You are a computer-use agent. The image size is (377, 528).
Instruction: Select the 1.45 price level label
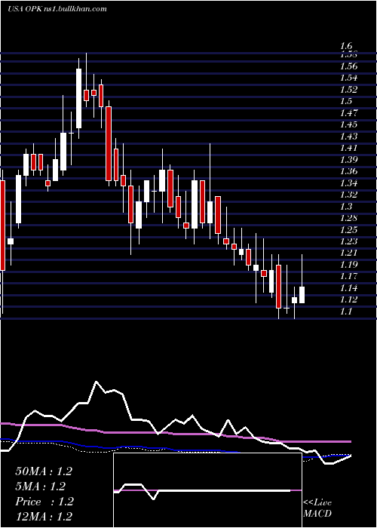pos(349,124)
